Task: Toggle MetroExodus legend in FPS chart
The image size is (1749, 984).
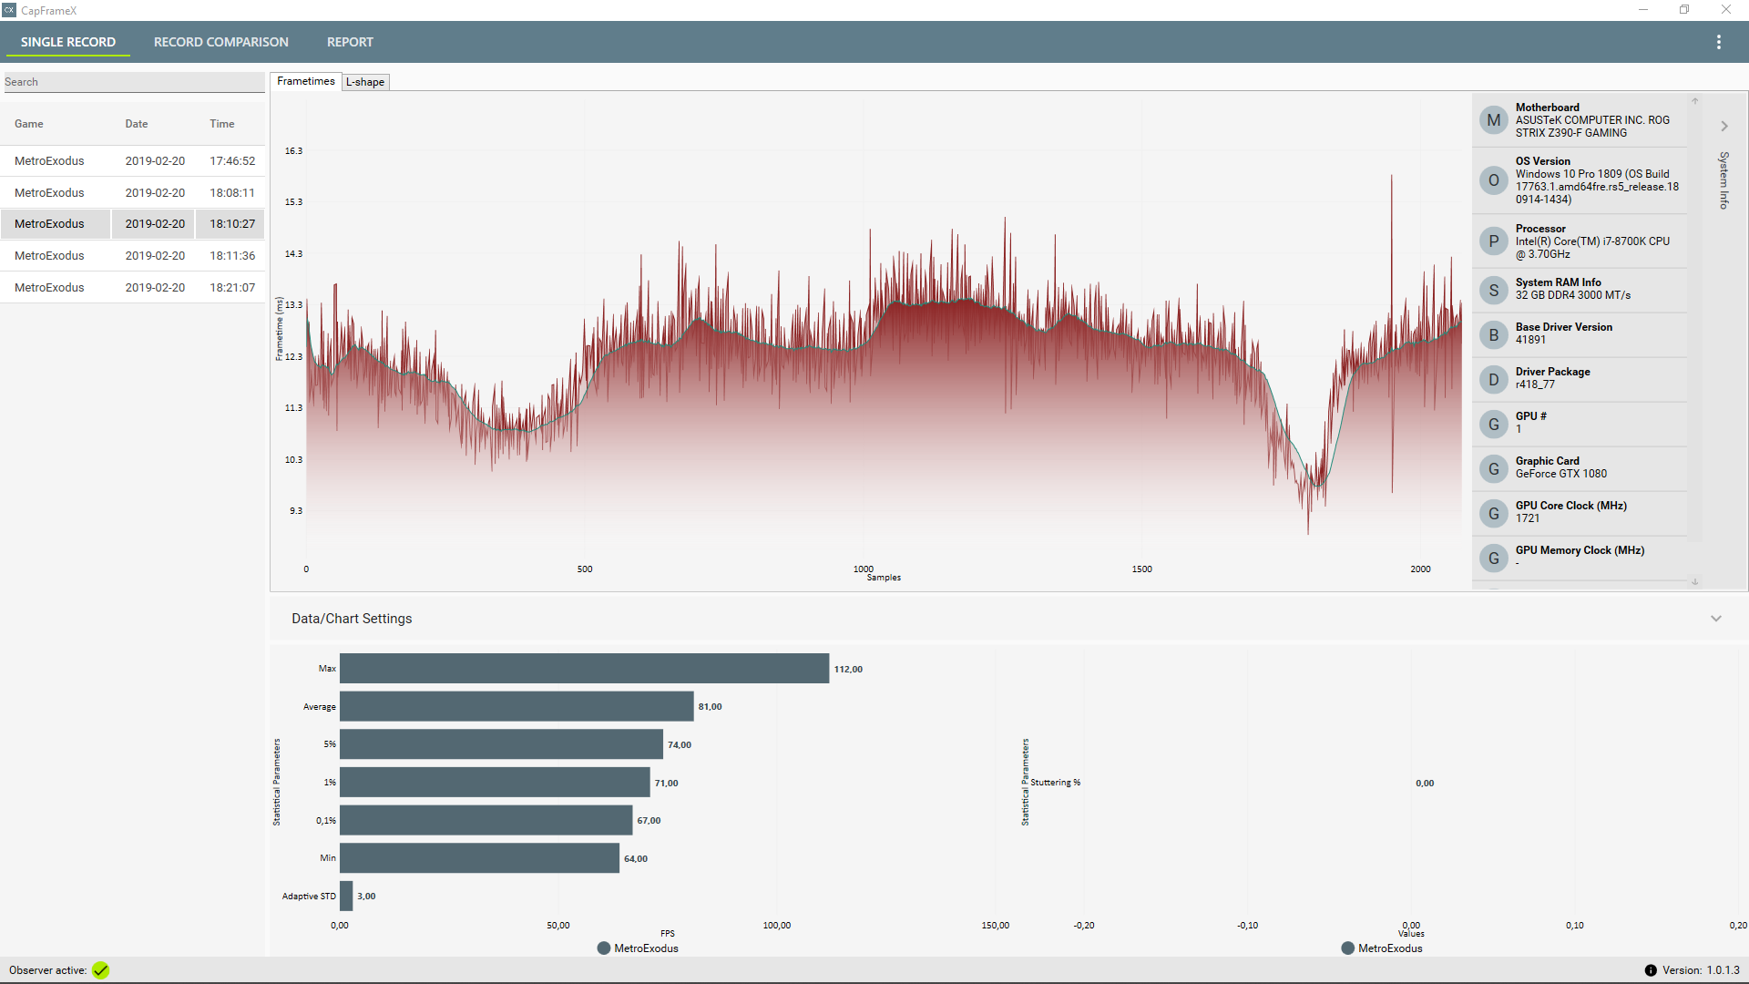Action: point(638,948)
